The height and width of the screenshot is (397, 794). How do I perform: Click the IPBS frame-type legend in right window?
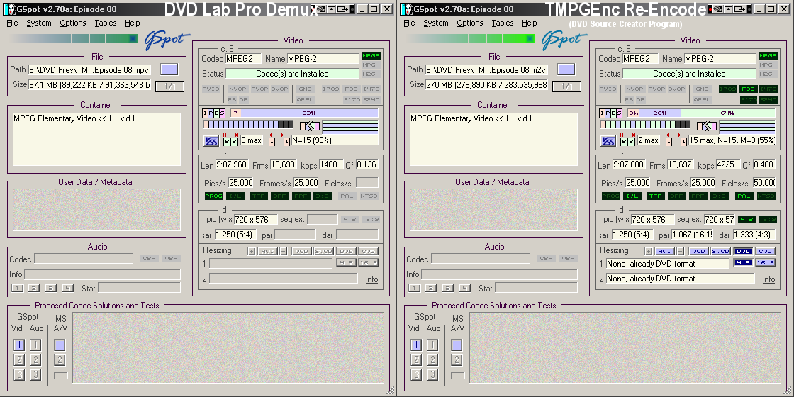click(610, 113)
